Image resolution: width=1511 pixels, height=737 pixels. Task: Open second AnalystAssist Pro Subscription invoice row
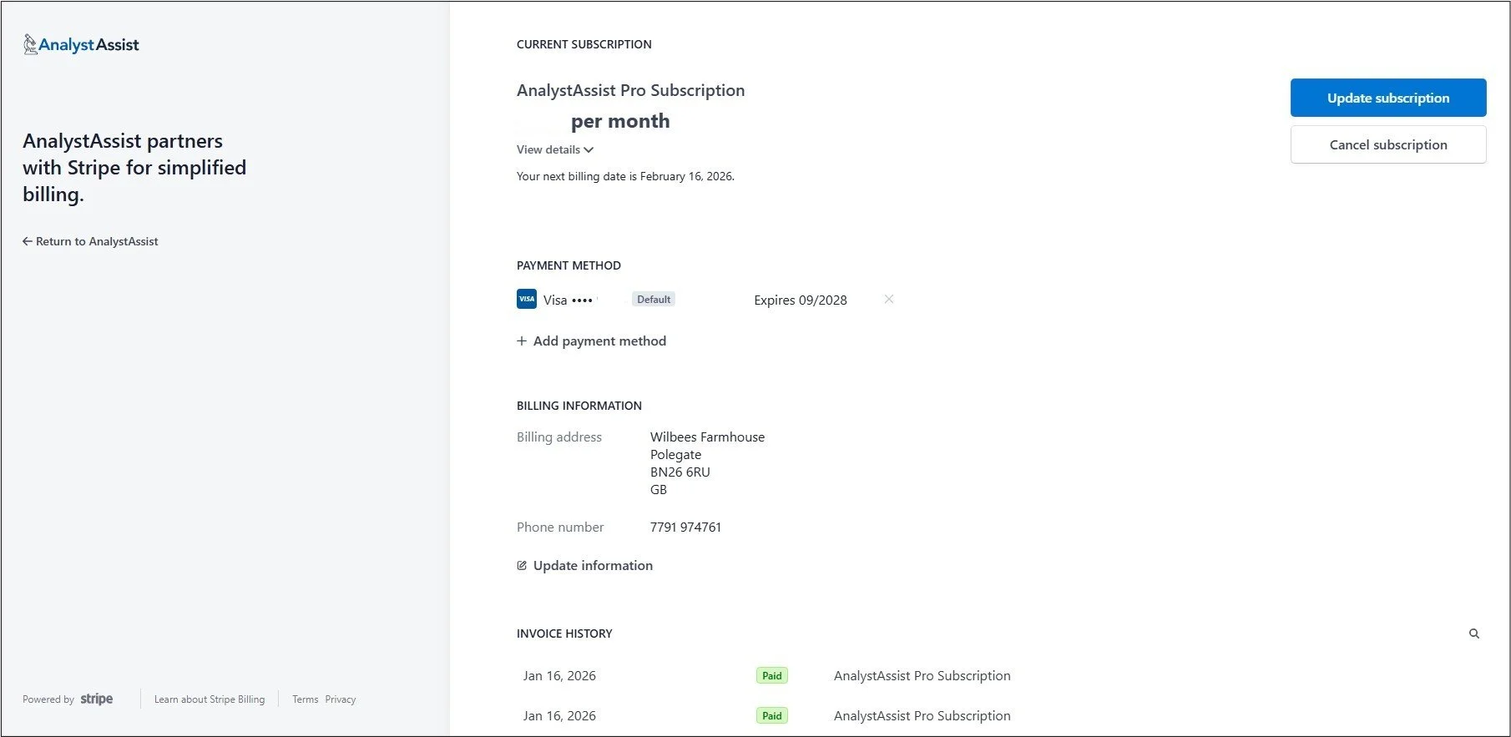coord(922,715)
